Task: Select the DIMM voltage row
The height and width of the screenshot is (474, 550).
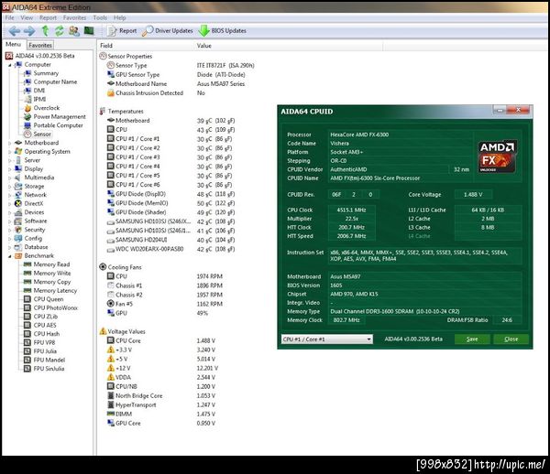Action: (160, 414)
